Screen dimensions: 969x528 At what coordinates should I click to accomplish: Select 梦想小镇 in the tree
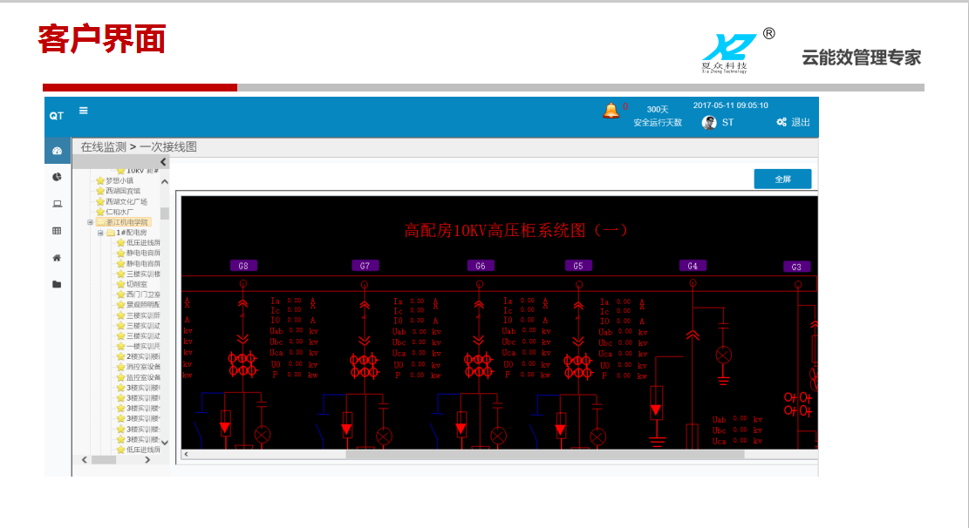119,181
